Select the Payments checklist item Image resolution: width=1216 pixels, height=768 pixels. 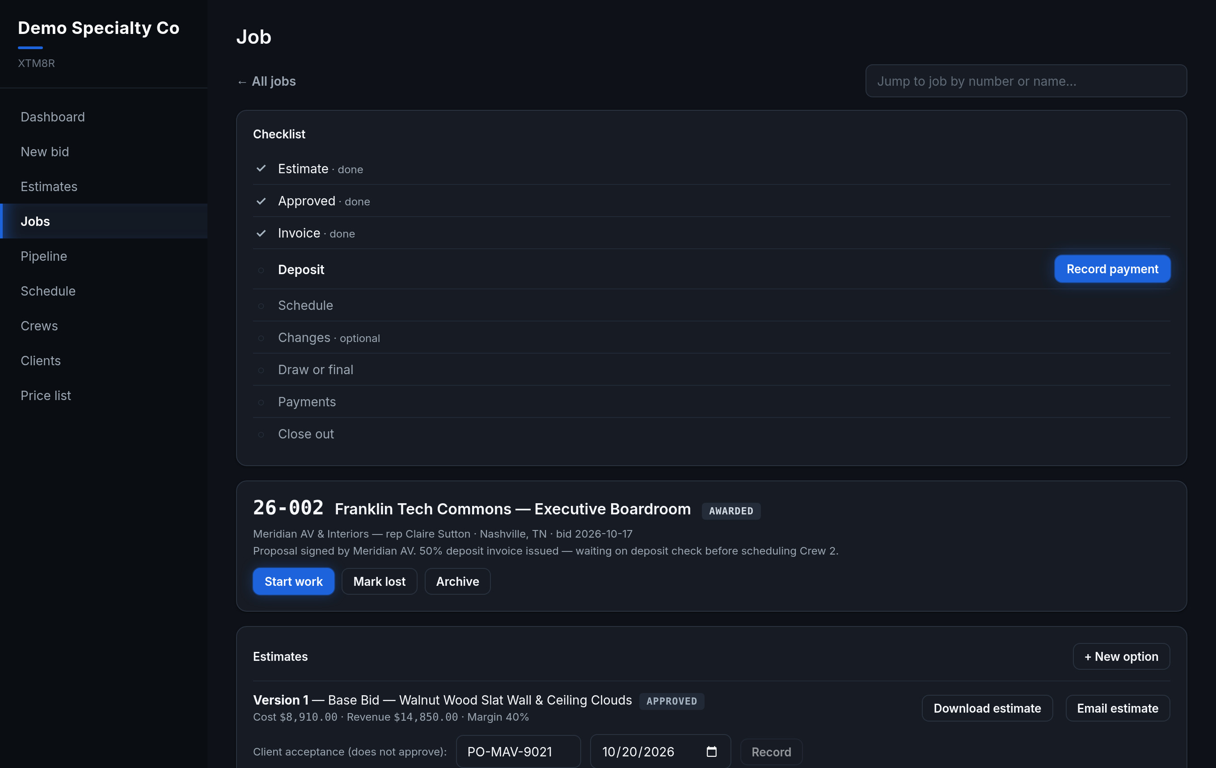(x=711, y=402)
